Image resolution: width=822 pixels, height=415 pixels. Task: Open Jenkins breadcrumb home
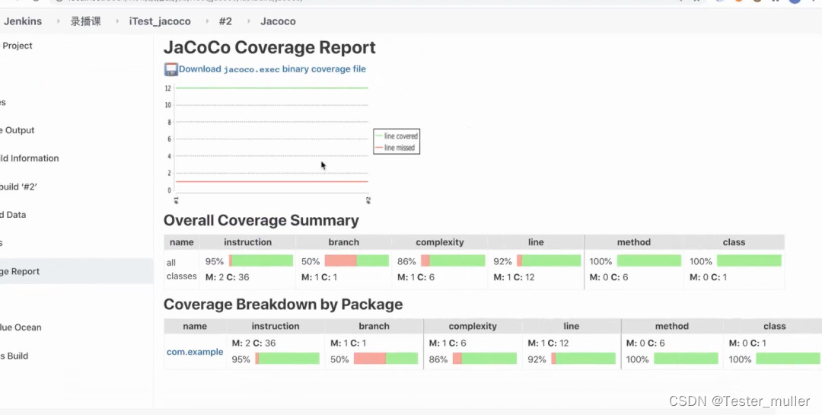23,21
